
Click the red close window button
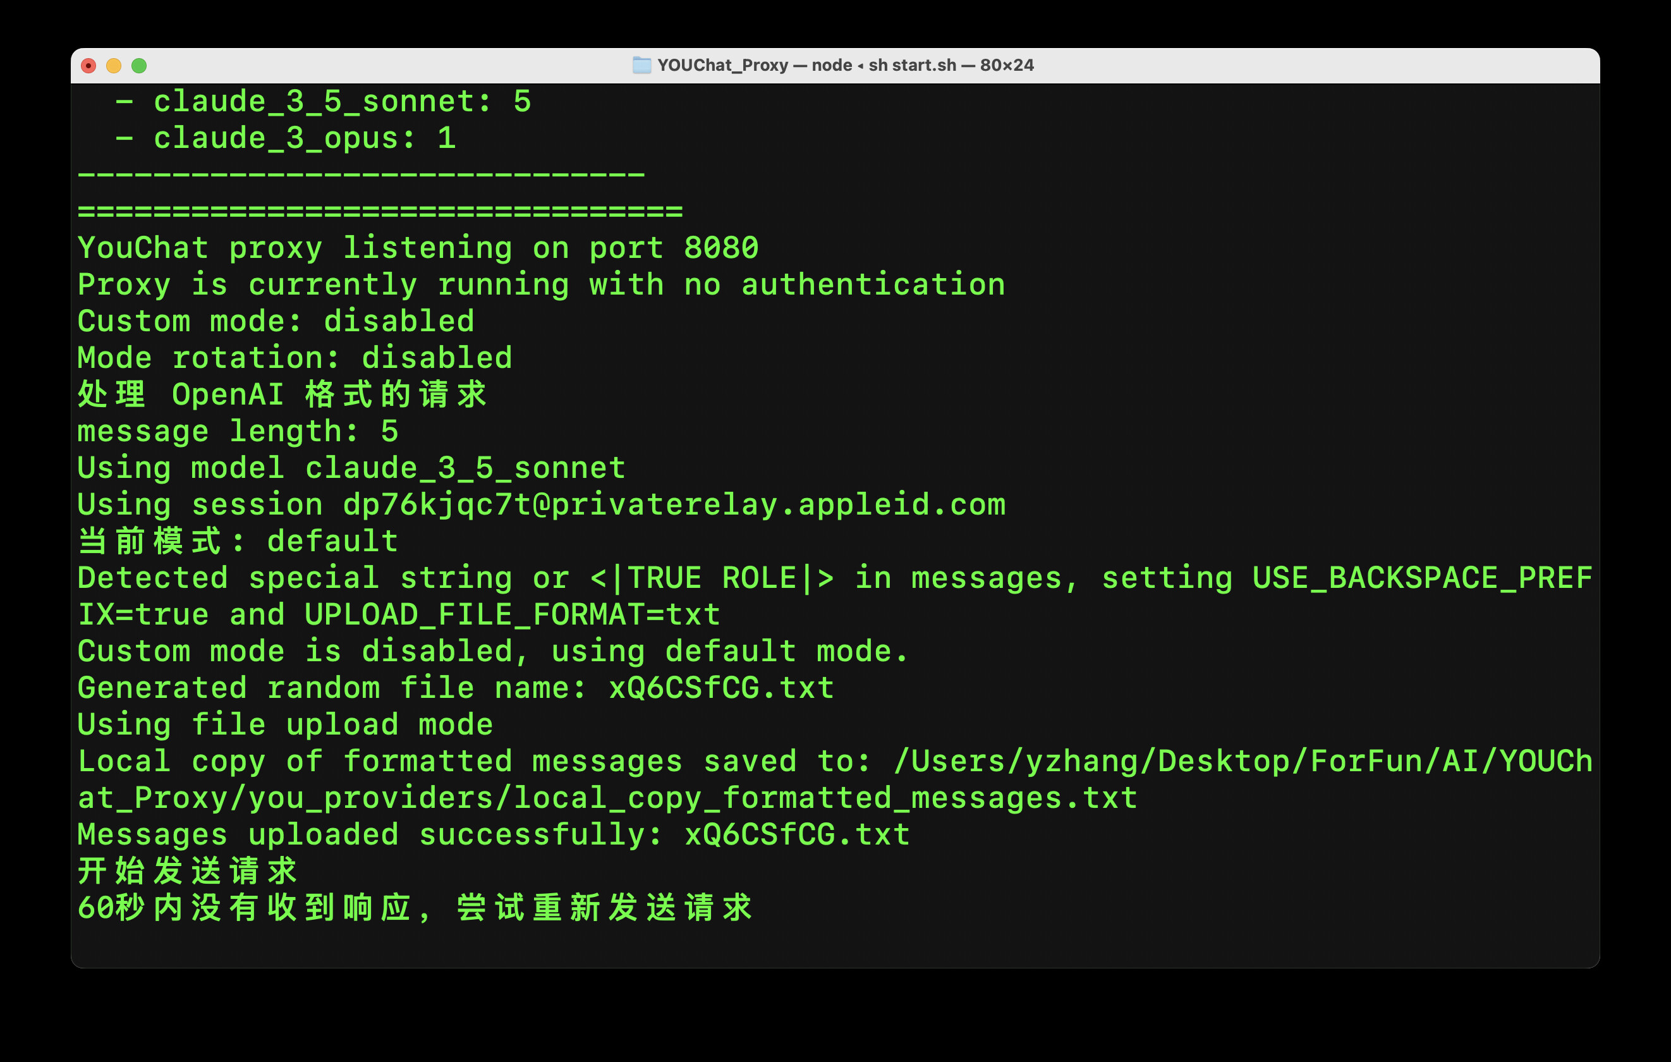pyautogui.click(x=88, y=65)
